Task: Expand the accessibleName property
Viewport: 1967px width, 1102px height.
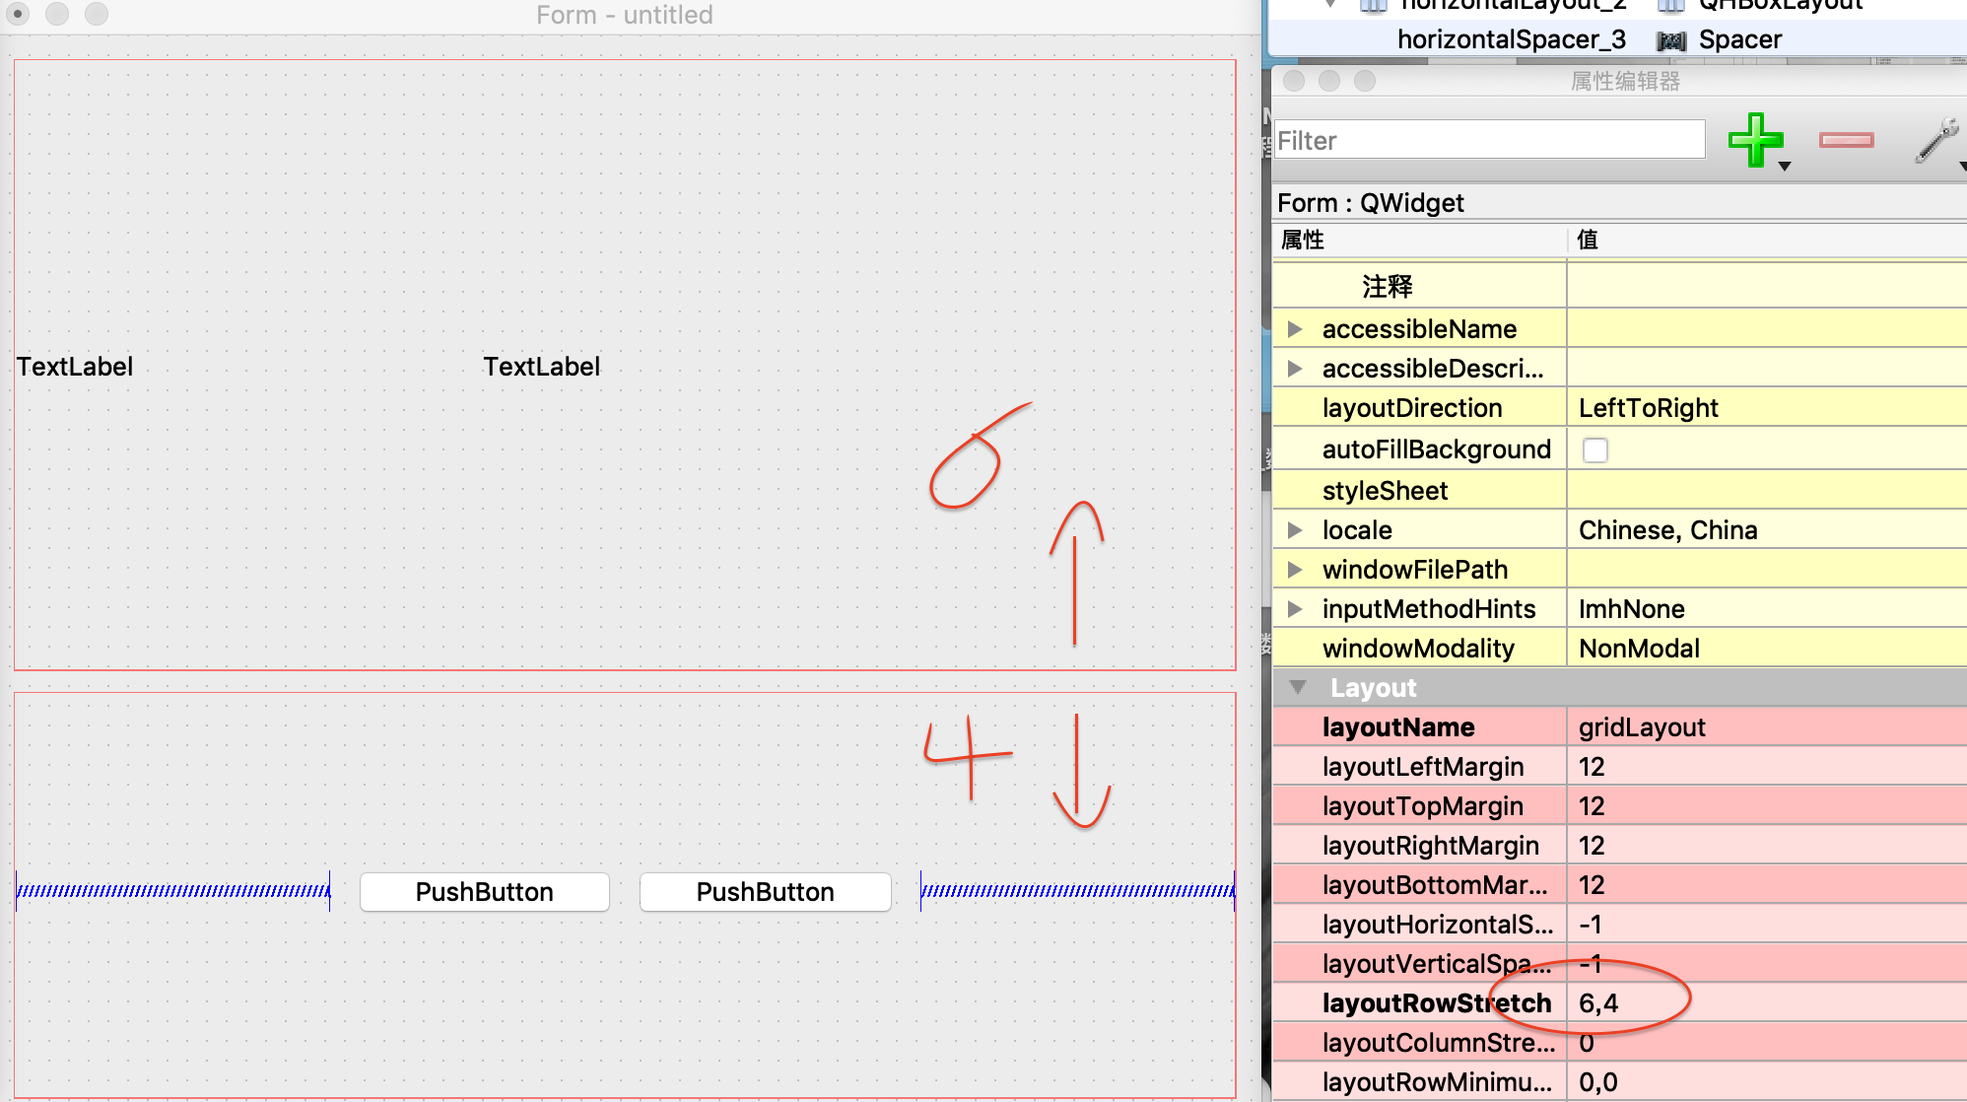Action: [x=1295, y=329]
